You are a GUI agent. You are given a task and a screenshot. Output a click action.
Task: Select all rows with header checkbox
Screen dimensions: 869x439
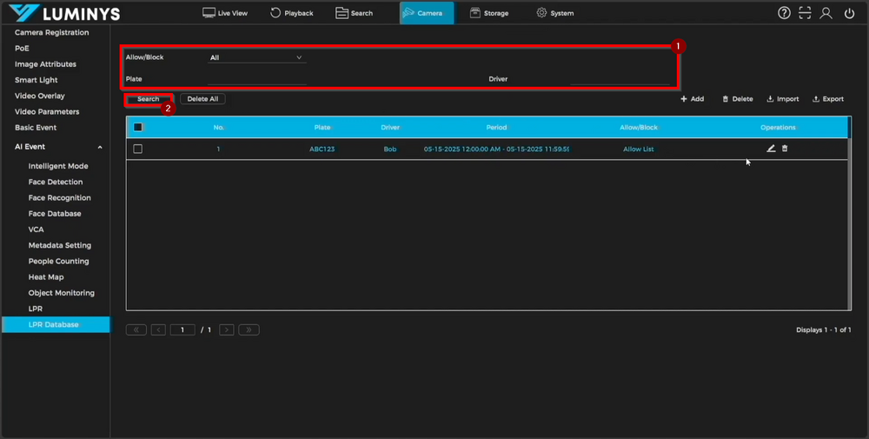coord(138,127)
